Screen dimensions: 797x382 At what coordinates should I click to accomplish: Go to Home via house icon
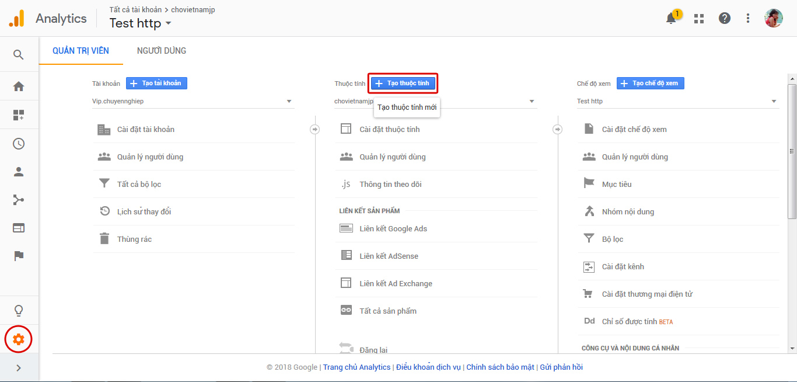pyautogui.click(x=19, y=86)
